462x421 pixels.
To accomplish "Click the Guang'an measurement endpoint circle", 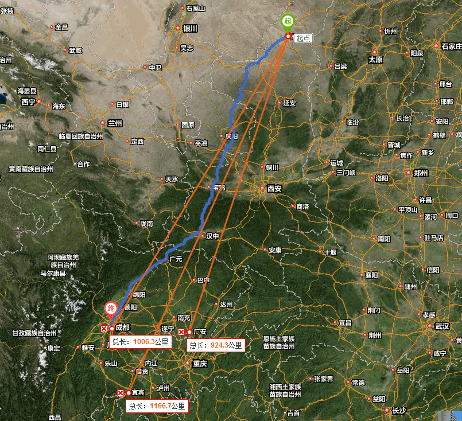I will pos(189,332).
